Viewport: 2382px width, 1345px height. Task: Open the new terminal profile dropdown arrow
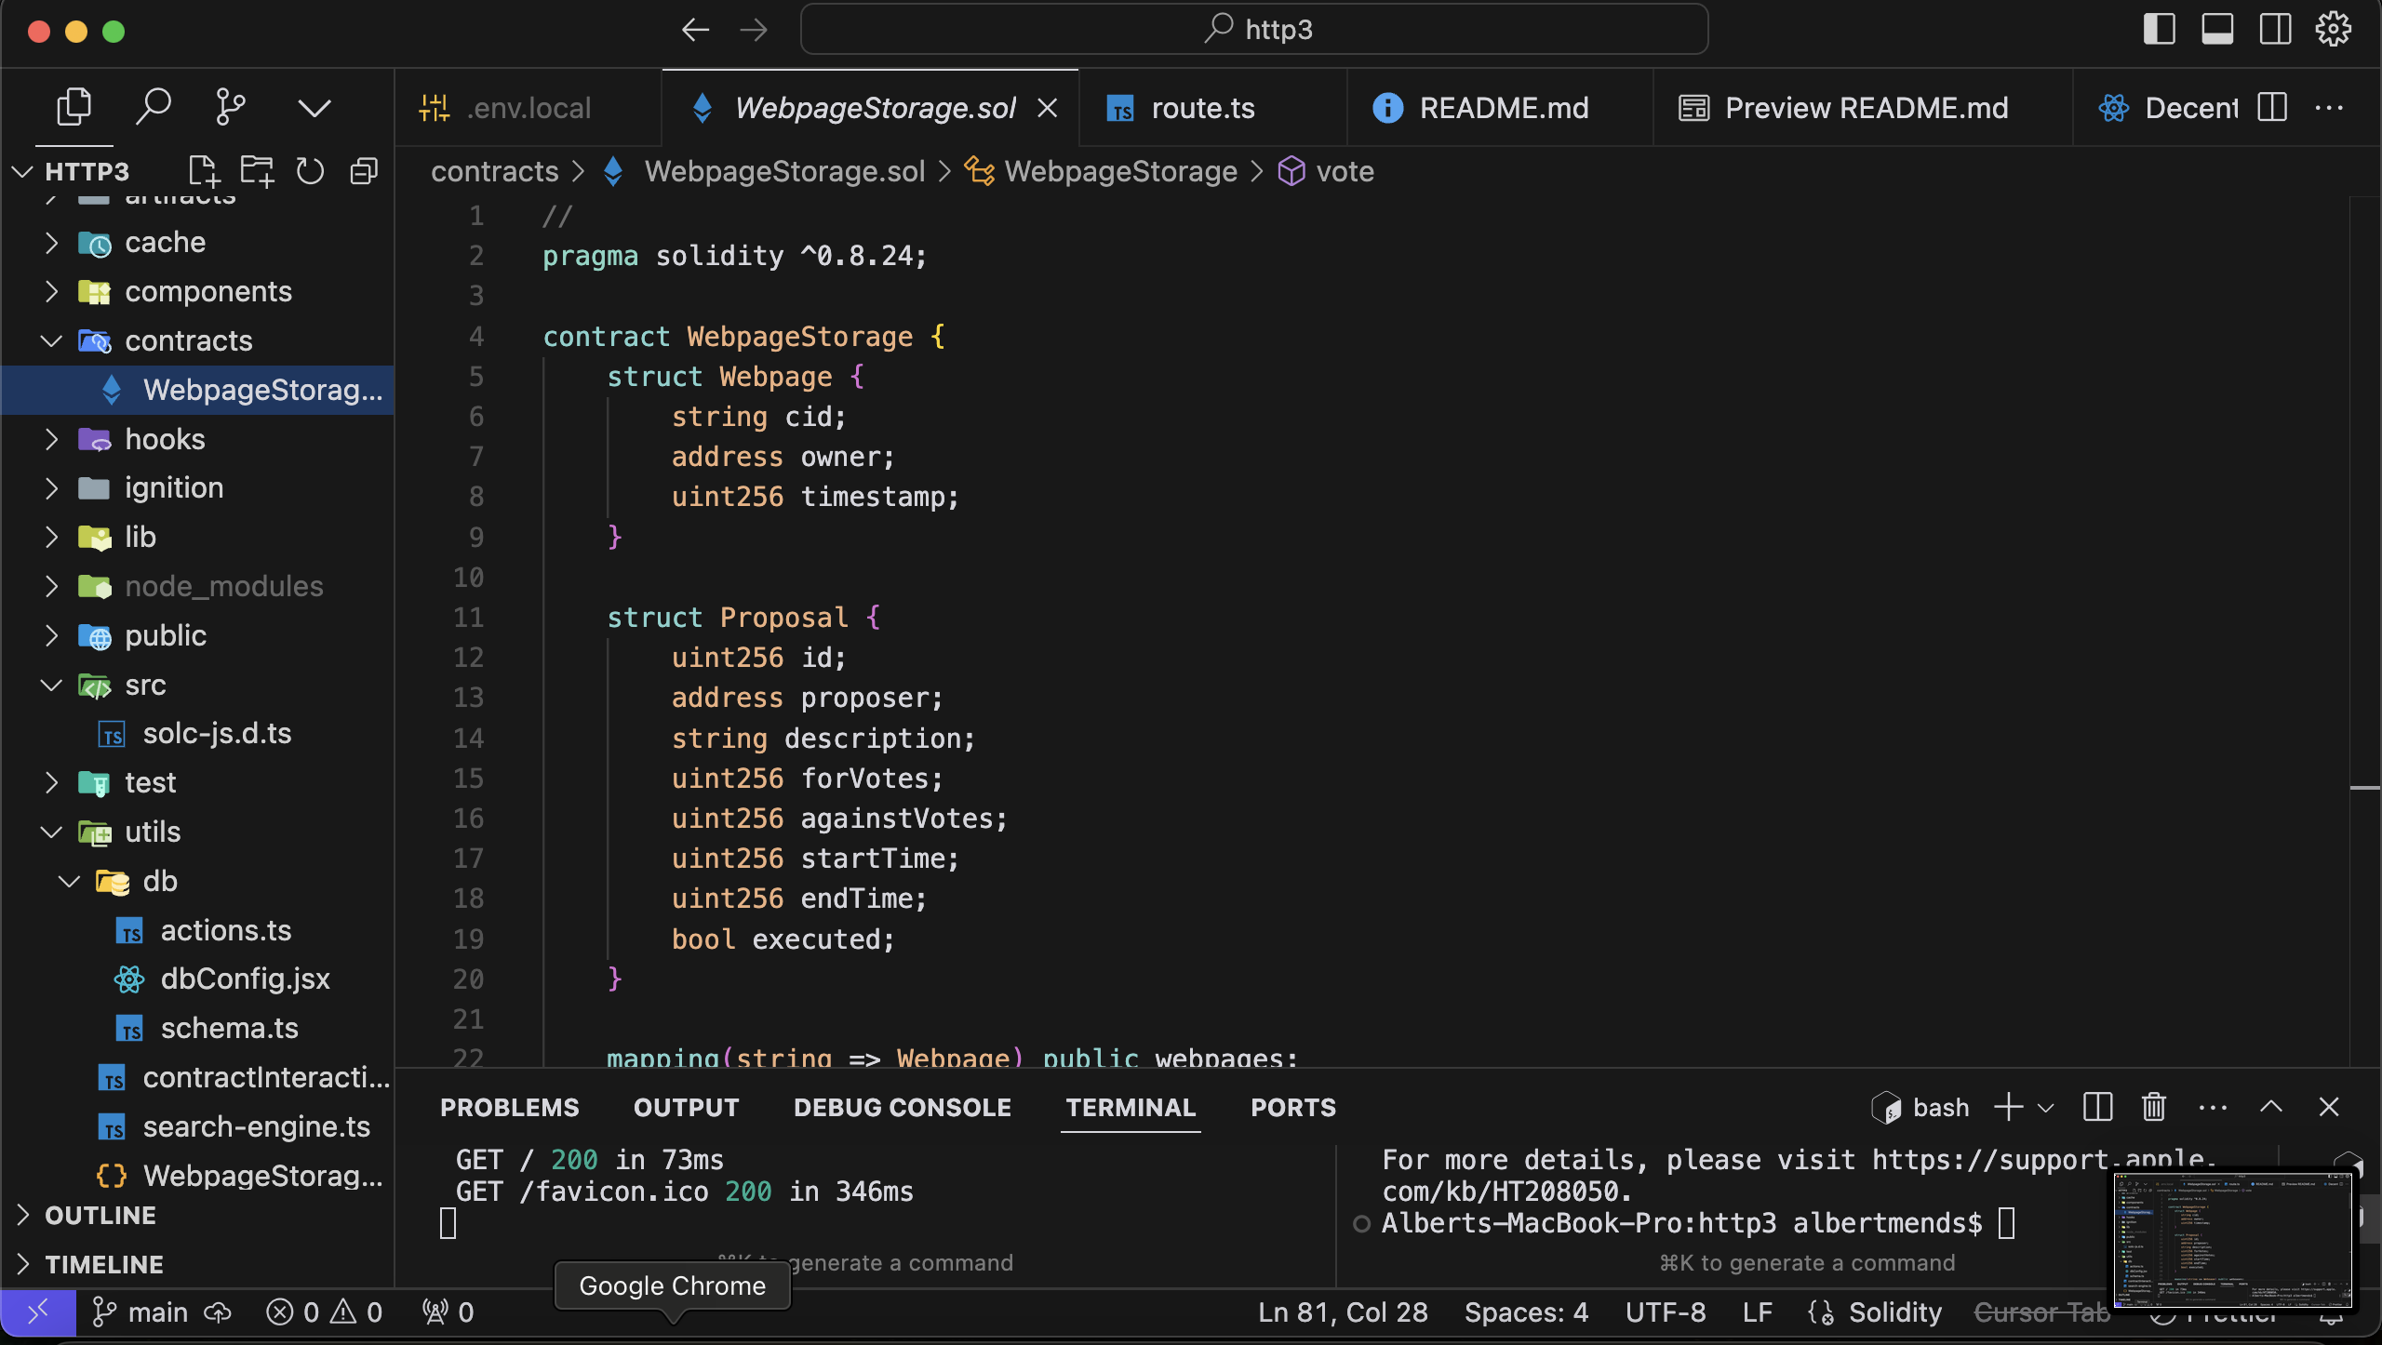2046,1107
